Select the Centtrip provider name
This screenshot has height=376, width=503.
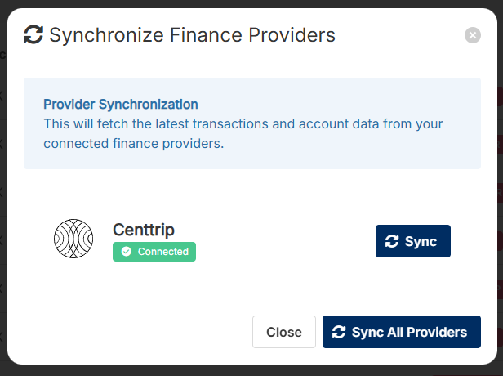[144, 230]
